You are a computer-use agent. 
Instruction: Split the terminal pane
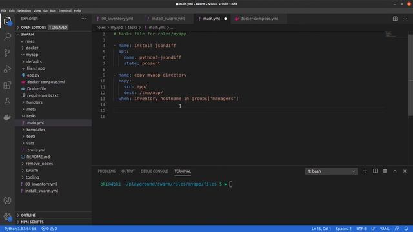pos(375,171)
